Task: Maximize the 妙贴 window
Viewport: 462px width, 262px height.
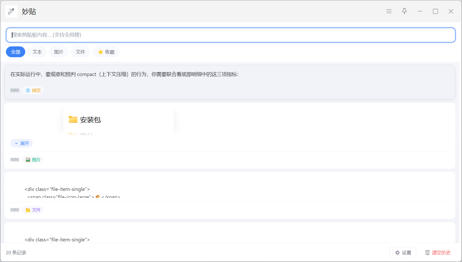Action: point(435,11)
